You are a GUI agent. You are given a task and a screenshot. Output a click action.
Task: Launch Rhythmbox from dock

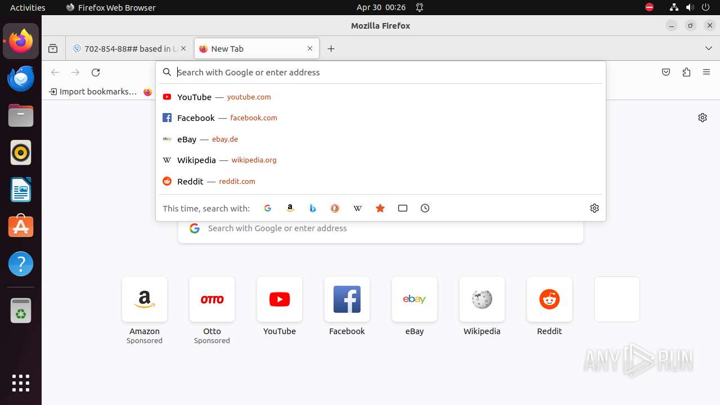coord(21,152)
